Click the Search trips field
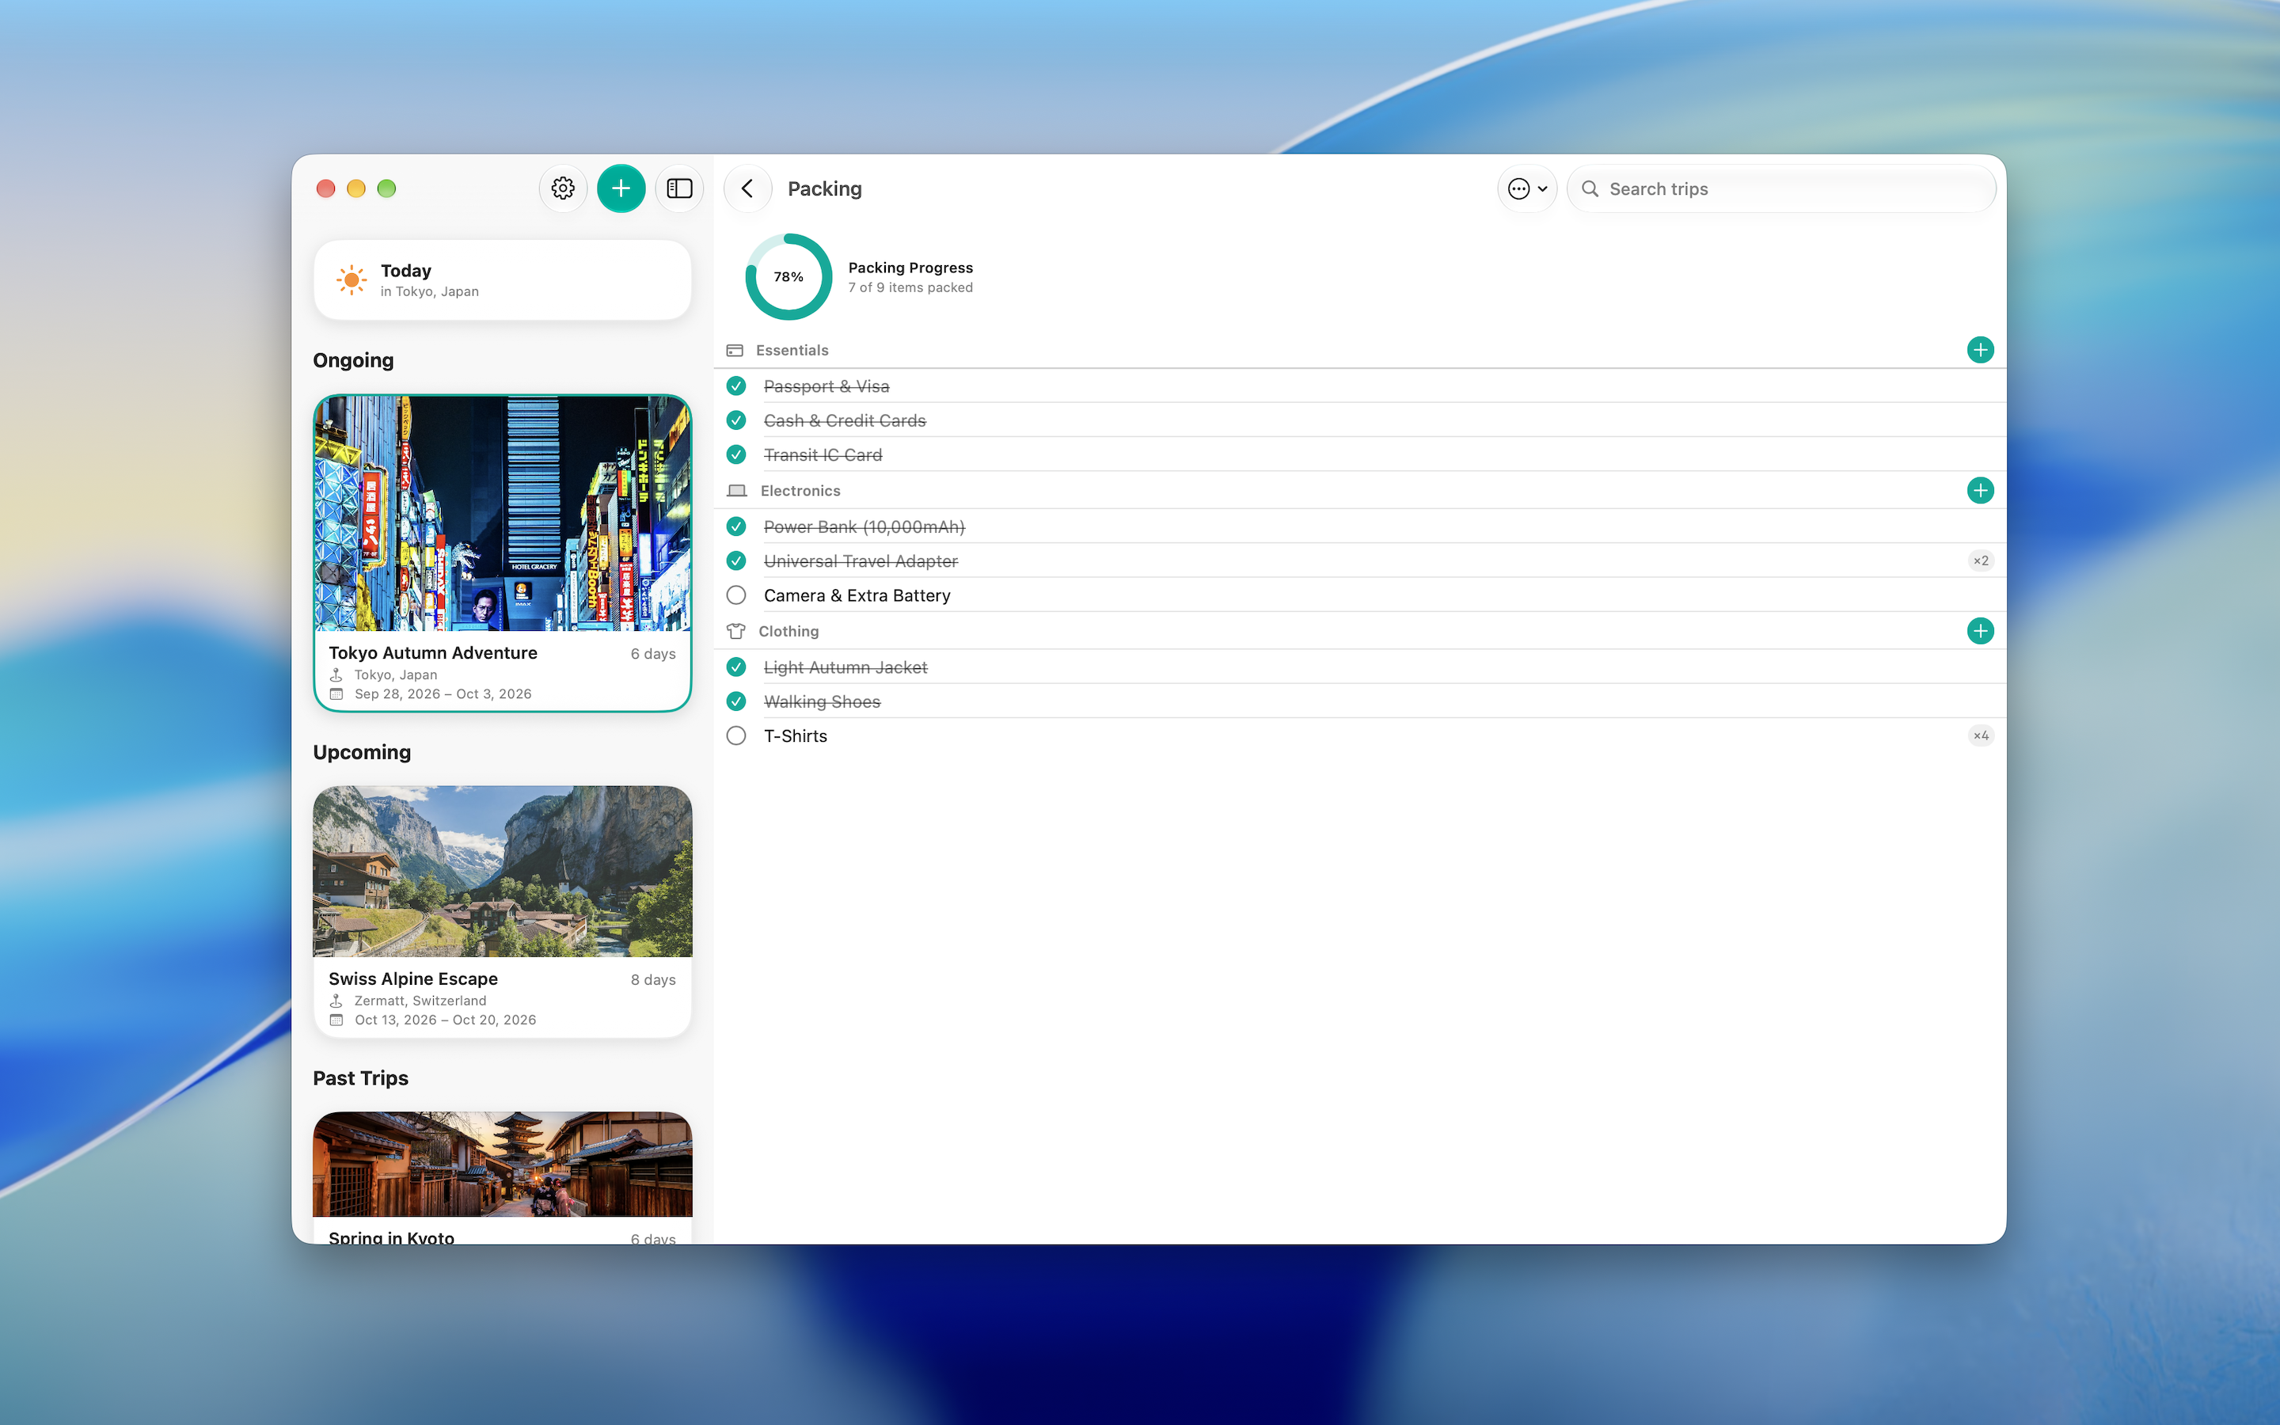2280x1425 pixels. point(1780,188)
